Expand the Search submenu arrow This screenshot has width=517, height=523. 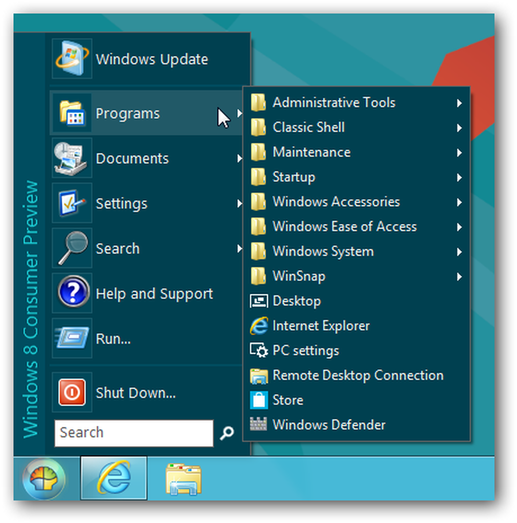click(x=239, y=248)
